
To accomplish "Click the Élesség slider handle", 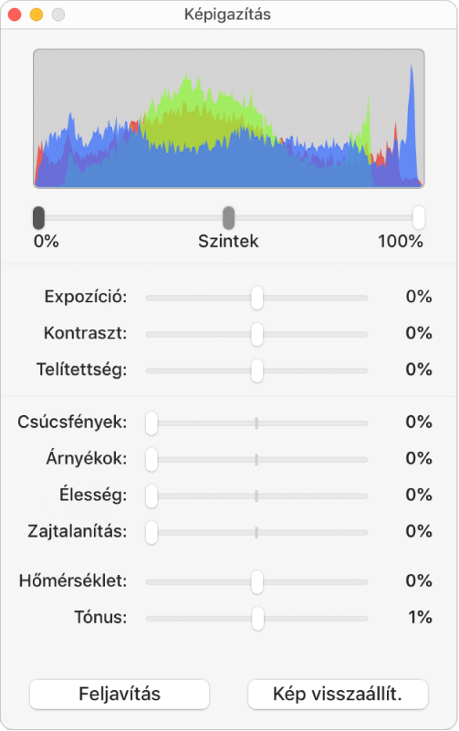I will pyautogui.click(x=151, y=496).
